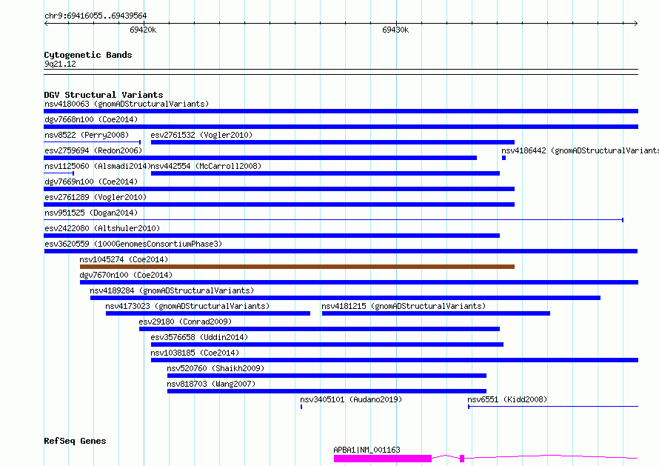Click the blue nsv4181215 variant bar
Viewport: 659px width, 466px height.
(436, 313)
